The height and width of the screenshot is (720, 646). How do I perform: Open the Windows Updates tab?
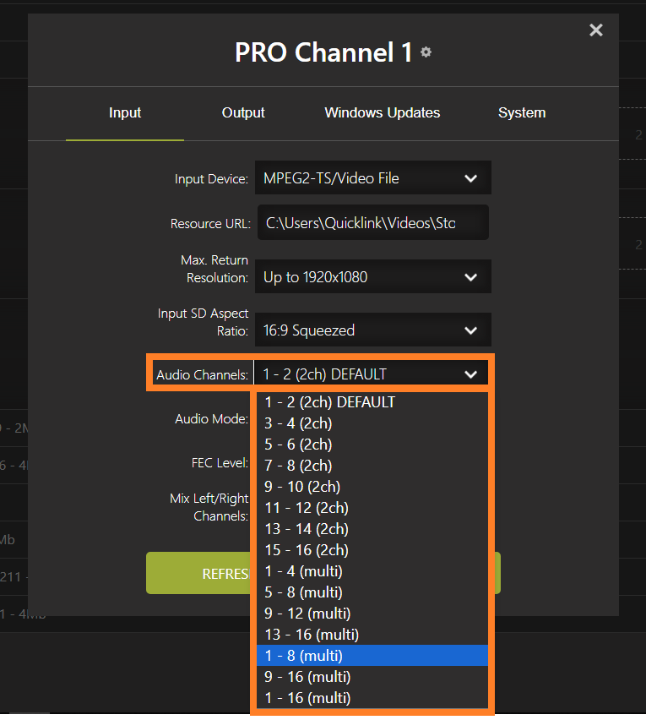click(382, 112)
